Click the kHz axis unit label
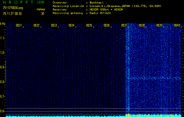The width and height of the screenshot is (184, 117). [3, 24]
